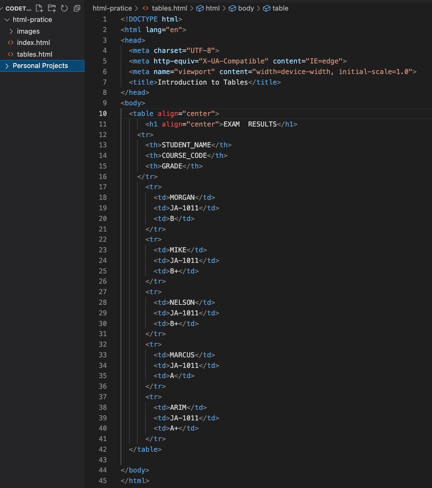The image size is (432, 488).
Task: Click the "X-UA-Compatible" attribute value
Action: (x=233, y=61)
